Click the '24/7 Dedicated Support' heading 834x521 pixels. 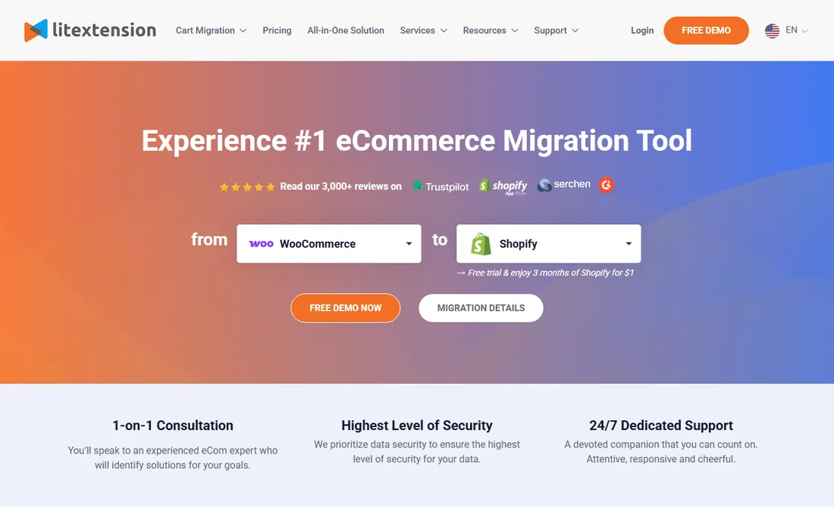[661, 426]
